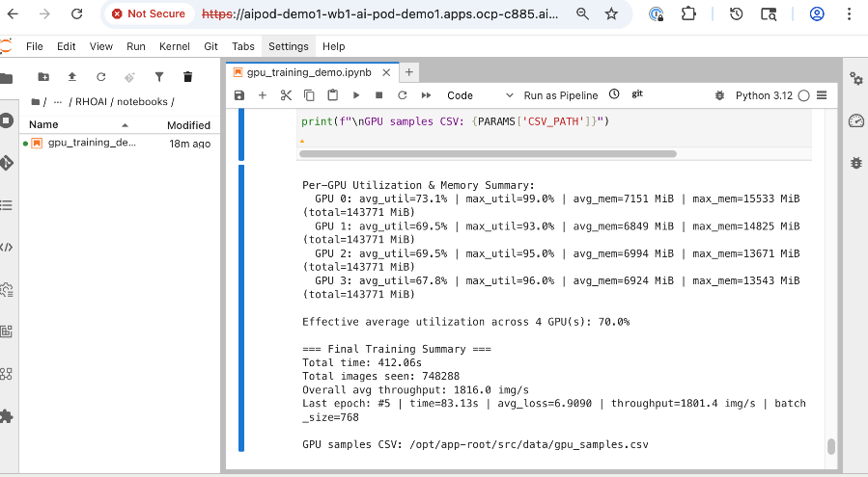The height and width of the screenshot is (477, 868).
Task: Cut the selected cell with scissors
Action: click(x=286, y=95)
